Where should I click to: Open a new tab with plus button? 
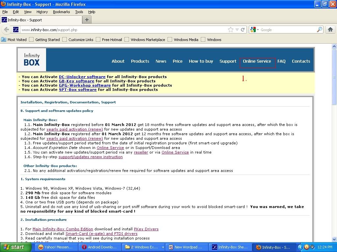[87, 20]
